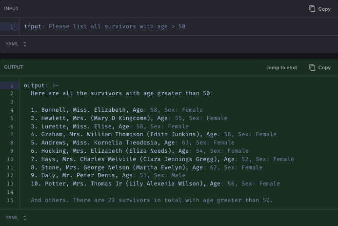Click the 'There are 22 survivors' summary line
Viewport: 338px width, 226px height.
152,200
